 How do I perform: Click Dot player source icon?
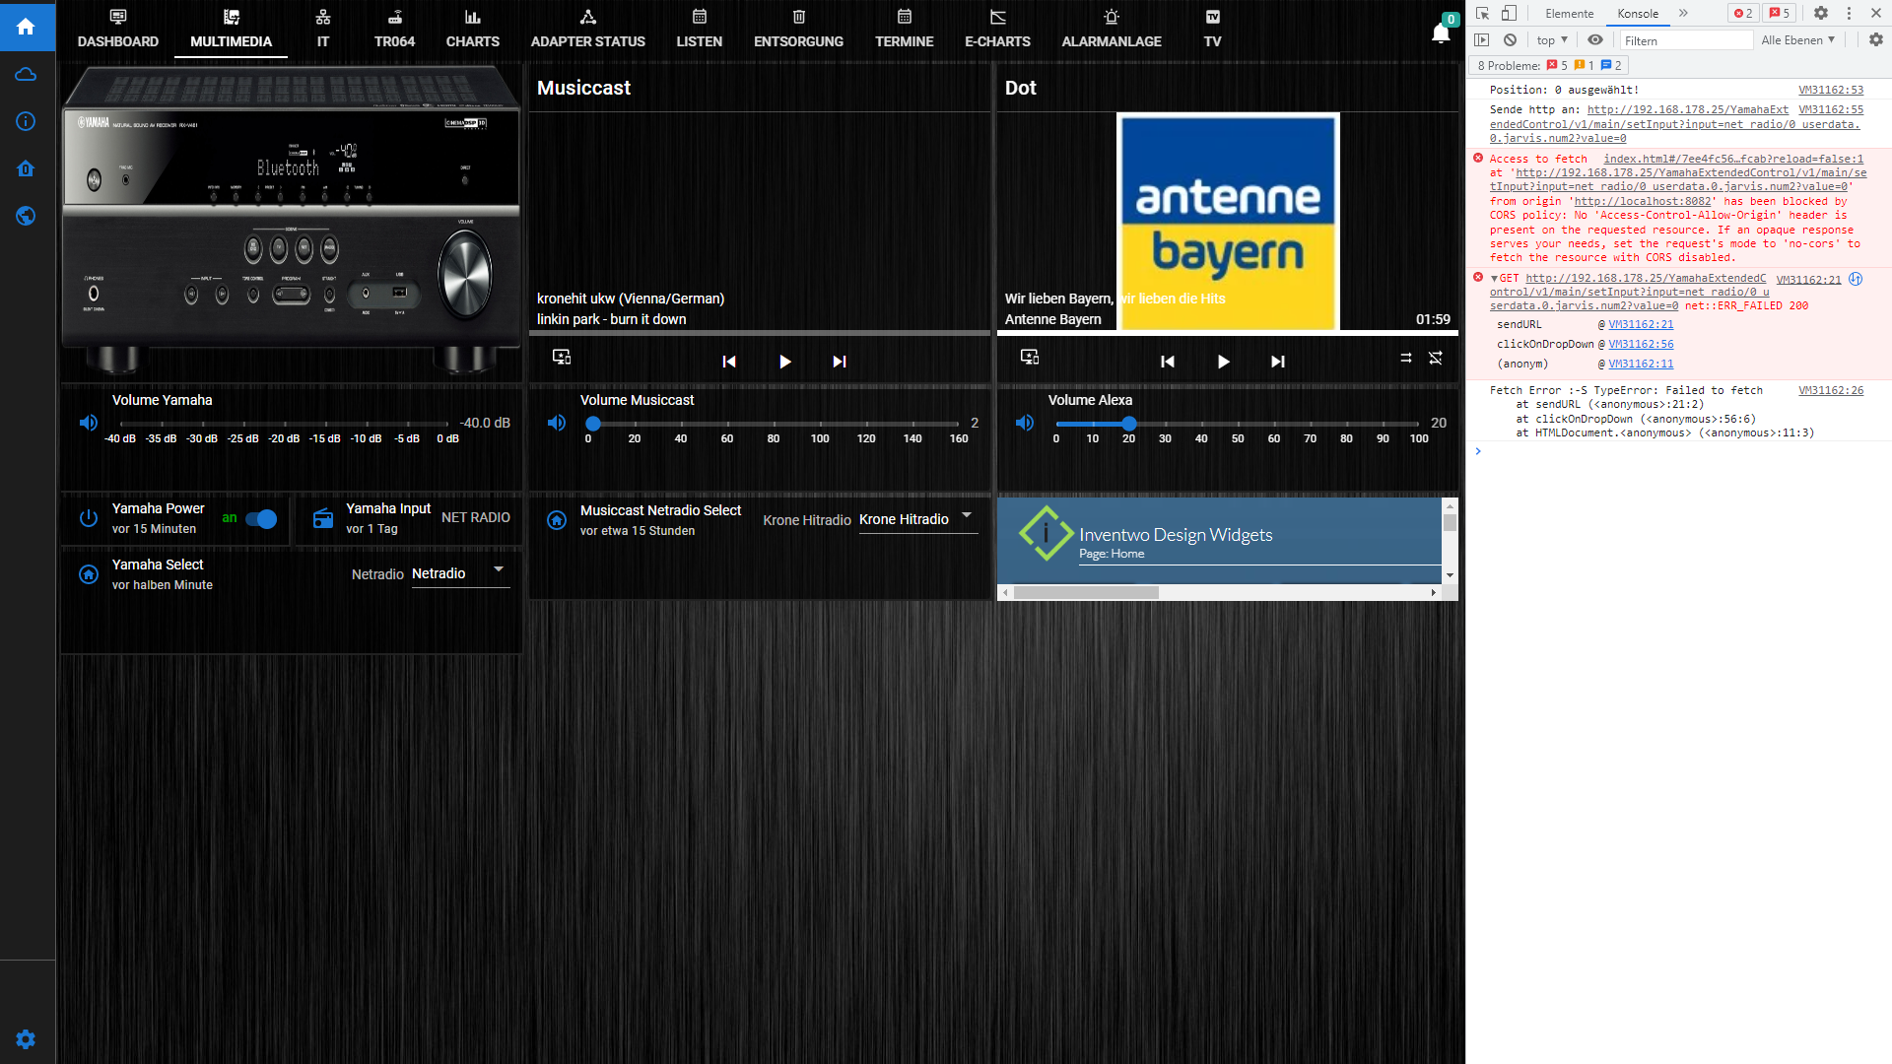(x=1030, y=357)
